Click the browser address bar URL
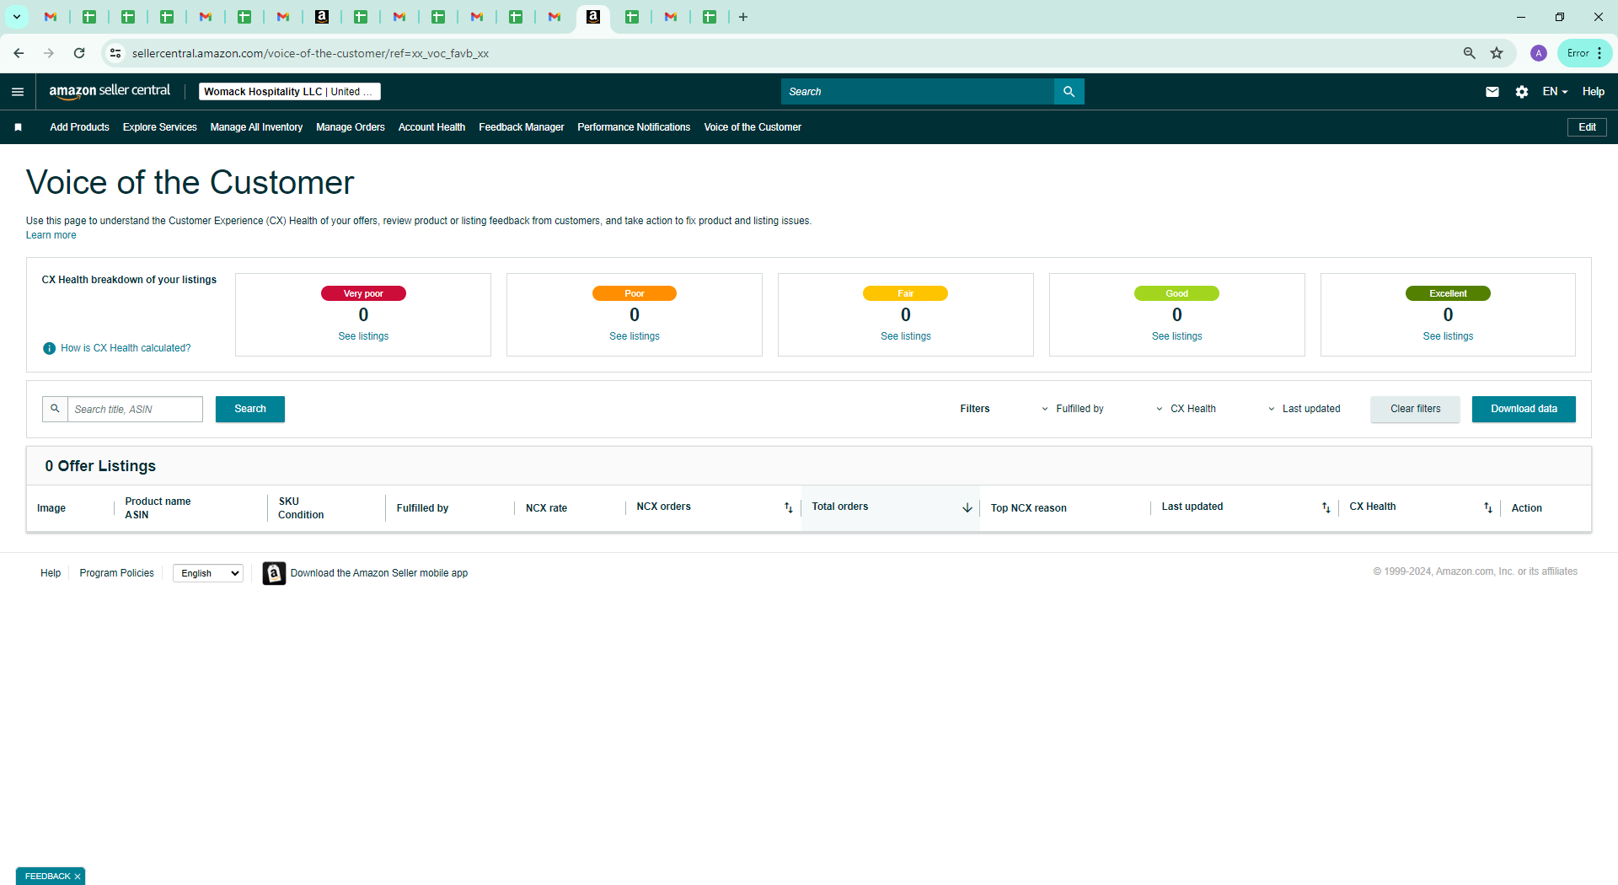Screen dimensions: 1618x885 point(310,53)
